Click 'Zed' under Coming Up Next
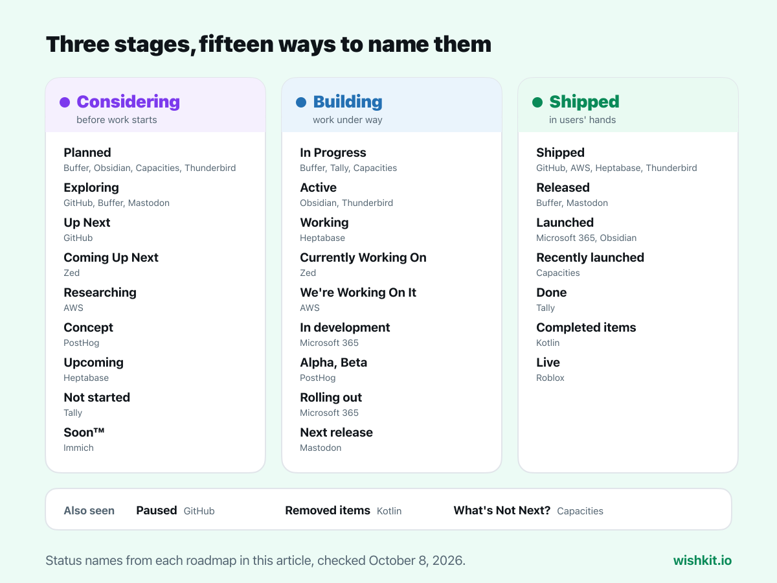 click(72, 273)
